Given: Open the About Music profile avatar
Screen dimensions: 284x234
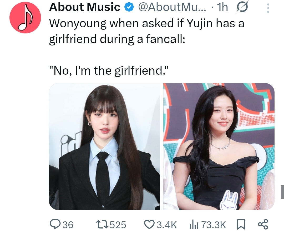Looking at the screenshot, I should click(25, 18).
